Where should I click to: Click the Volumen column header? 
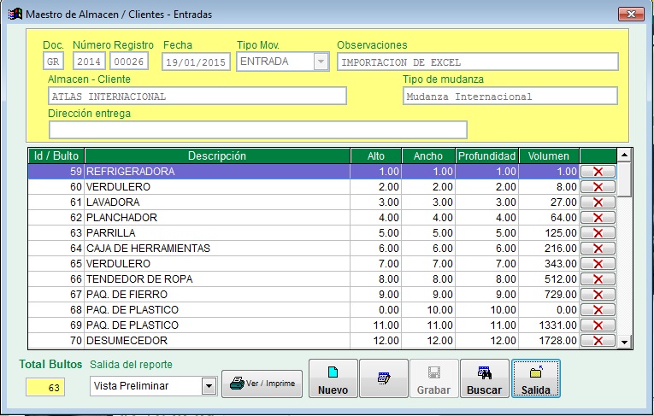pos(549,156)
